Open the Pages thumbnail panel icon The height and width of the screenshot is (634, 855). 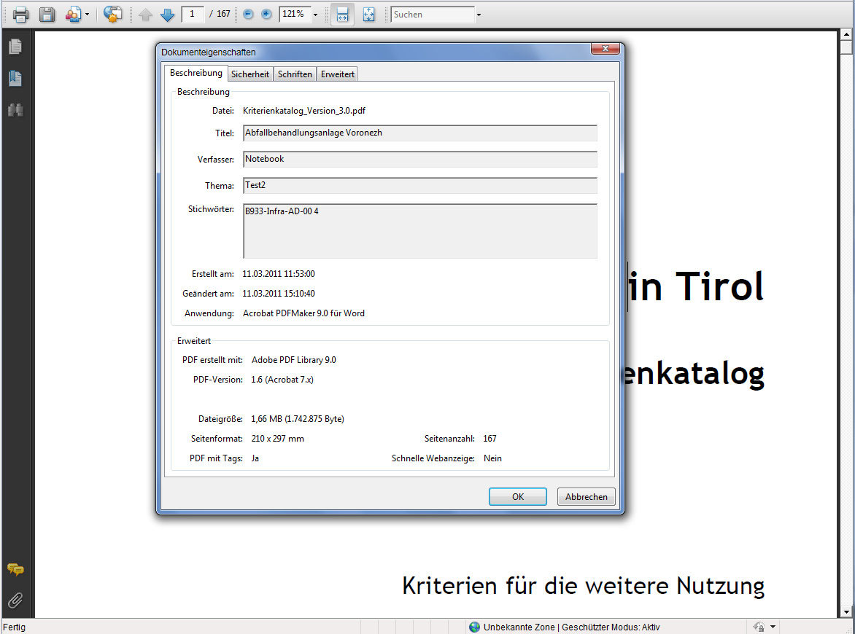pyautogui.click(x=15, y=47)
